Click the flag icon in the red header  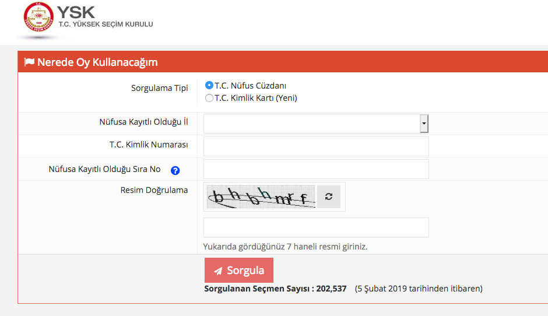29,62
